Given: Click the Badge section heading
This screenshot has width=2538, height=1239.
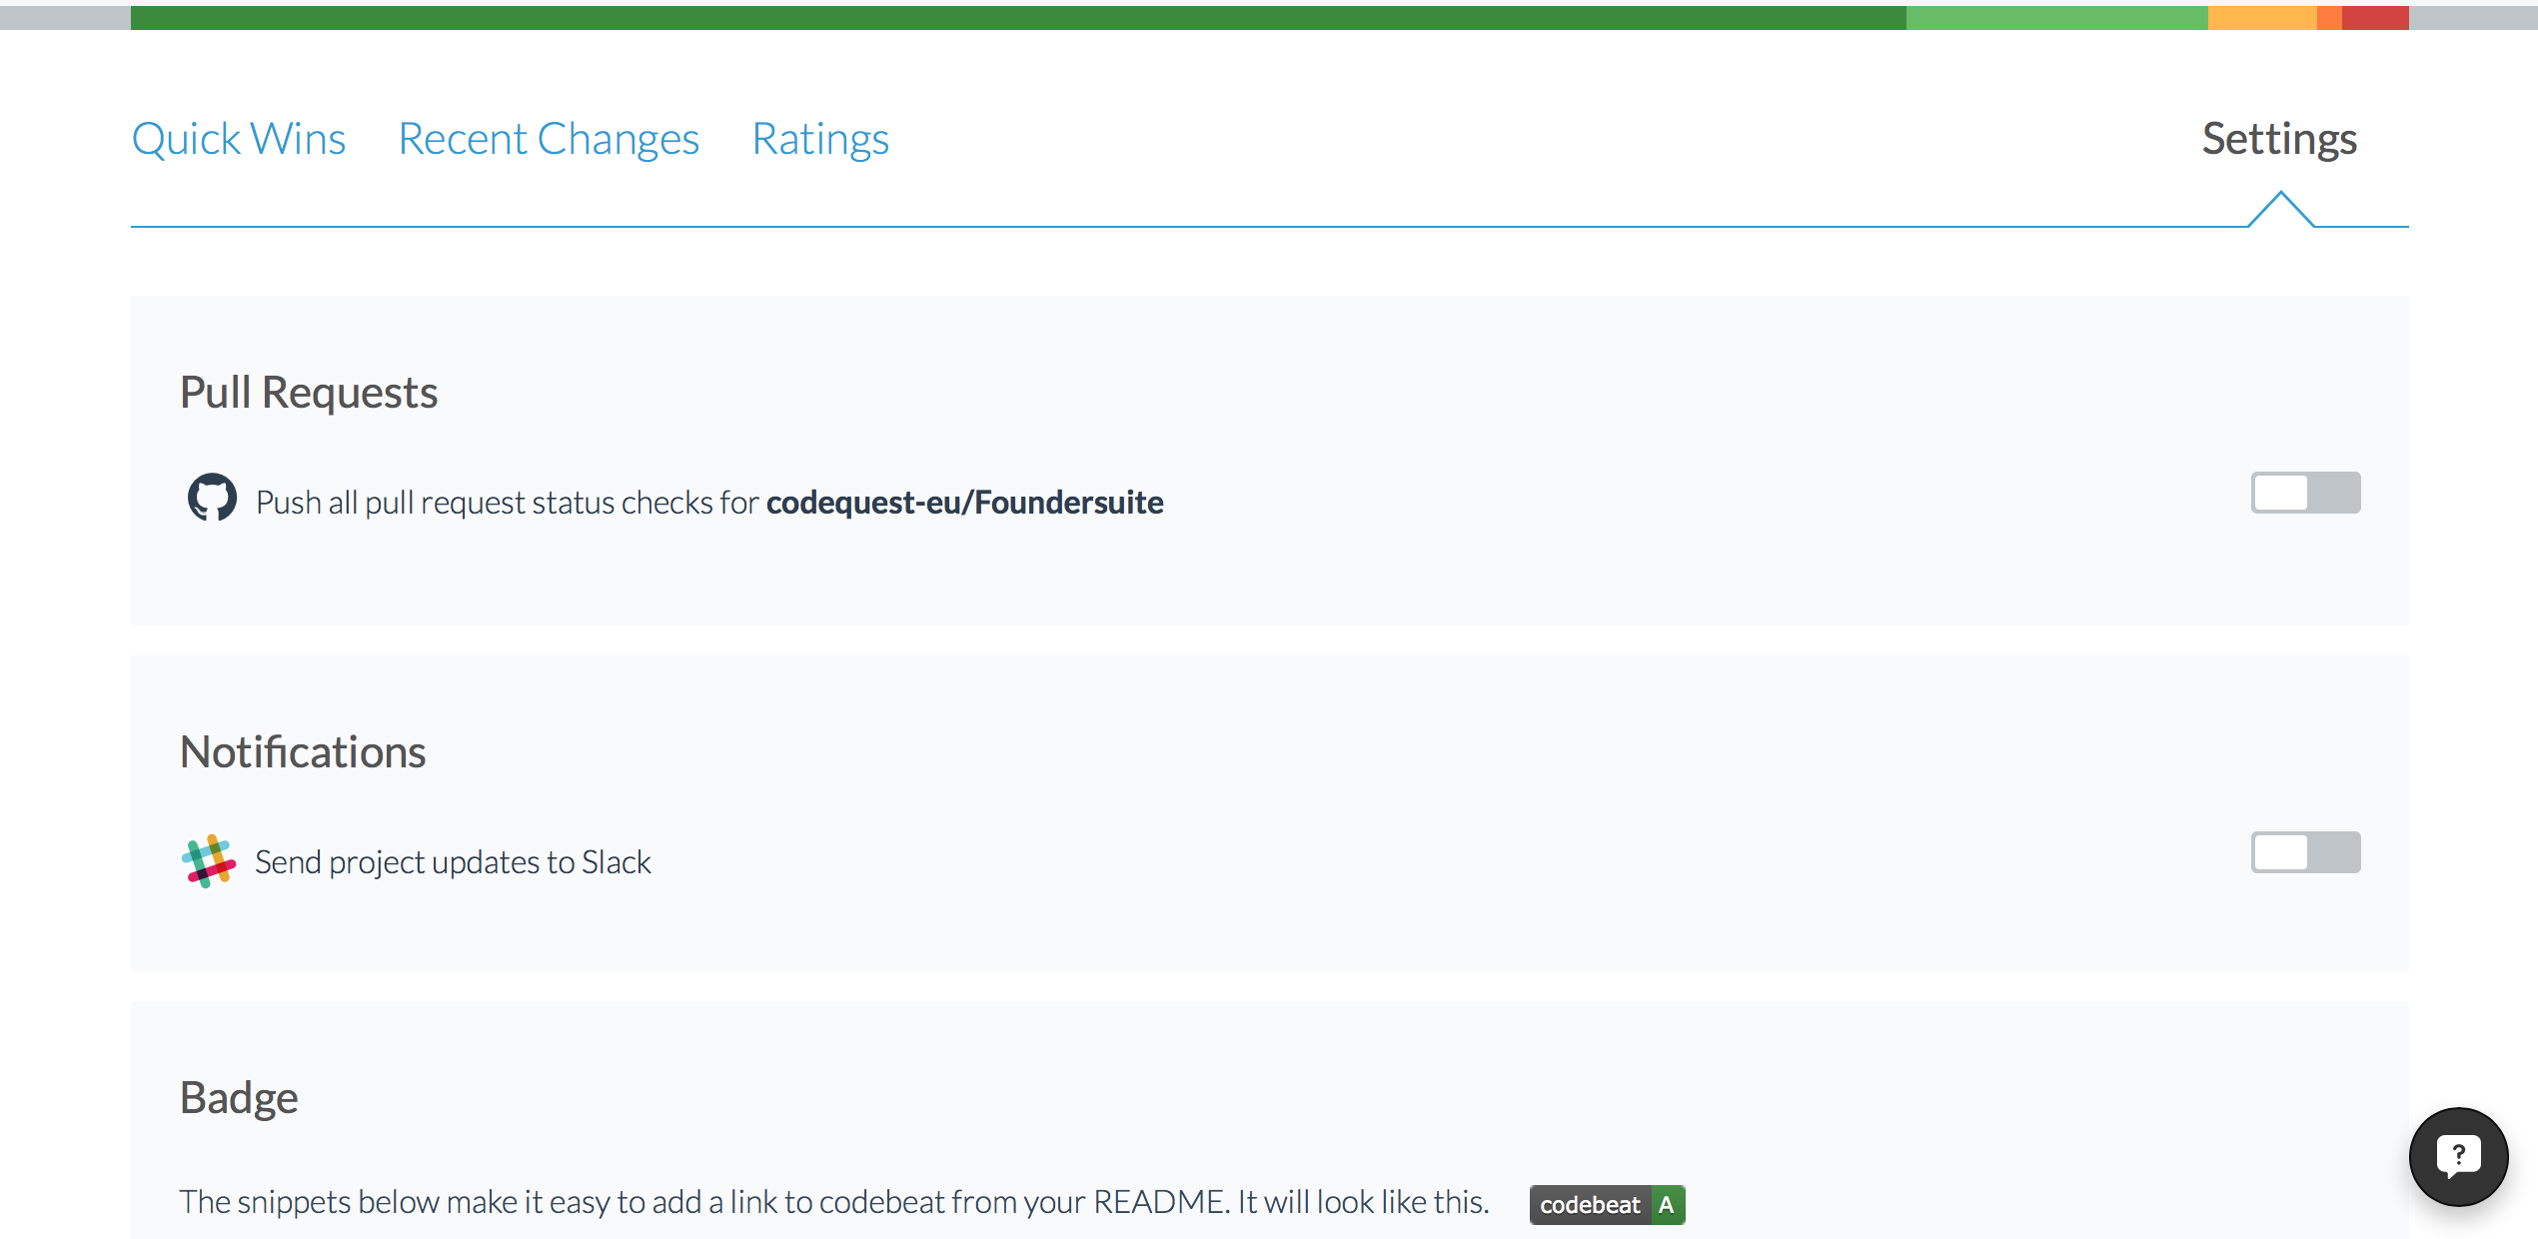Looking at the screenshot, I should point(239,1098).
